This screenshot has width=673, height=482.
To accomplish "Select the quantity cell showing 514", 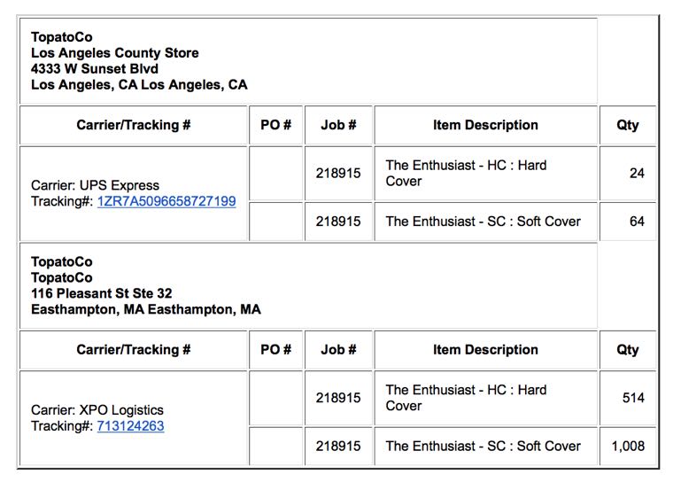I will pyautogui.click(x=628, y=398).
